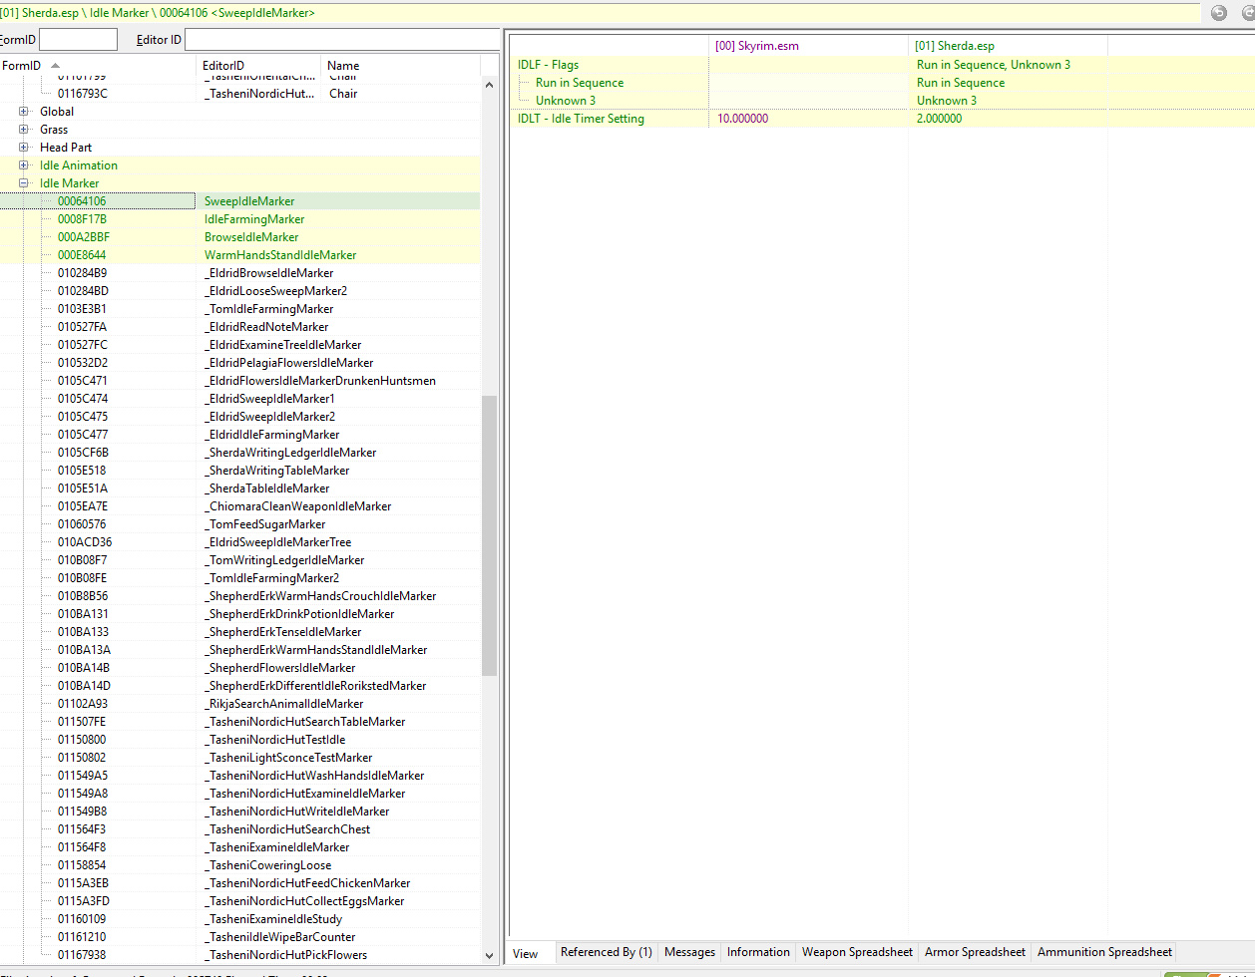Click the tree scrollbar down arrow
This screenshot has height=977, width=1255.
[x=489, y=955]
